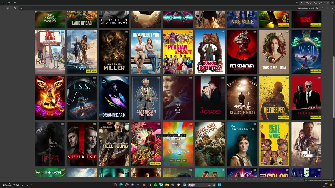335x188 pixels.
Task: Reload the fushaar.live page
Action: coord(322,8)
